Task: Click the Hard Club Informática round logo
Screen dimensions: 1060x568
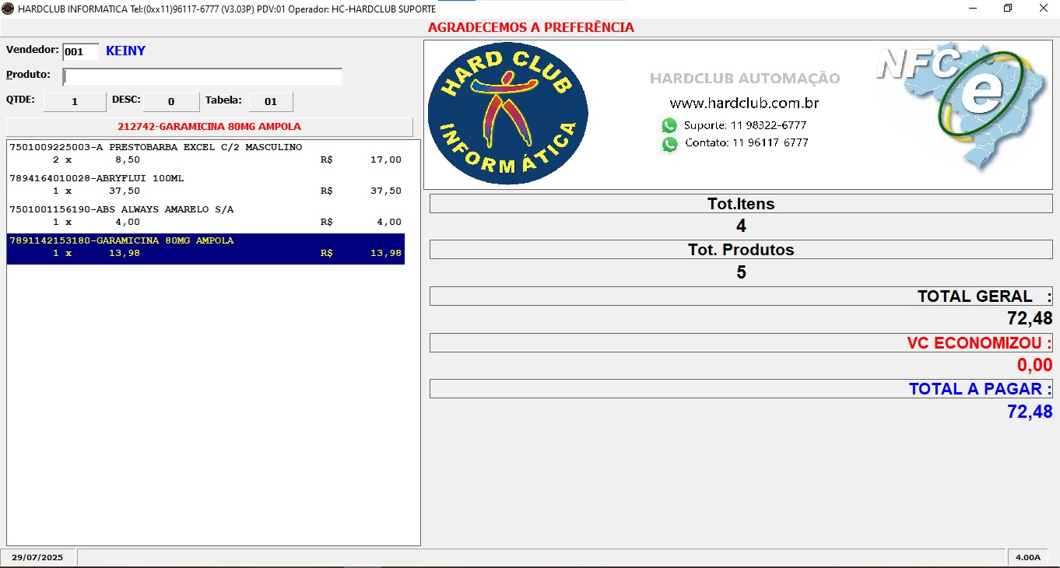Action: 507,114
